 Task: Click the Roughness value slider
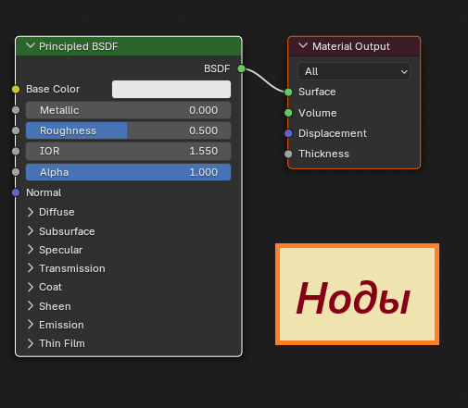[128, 130]
